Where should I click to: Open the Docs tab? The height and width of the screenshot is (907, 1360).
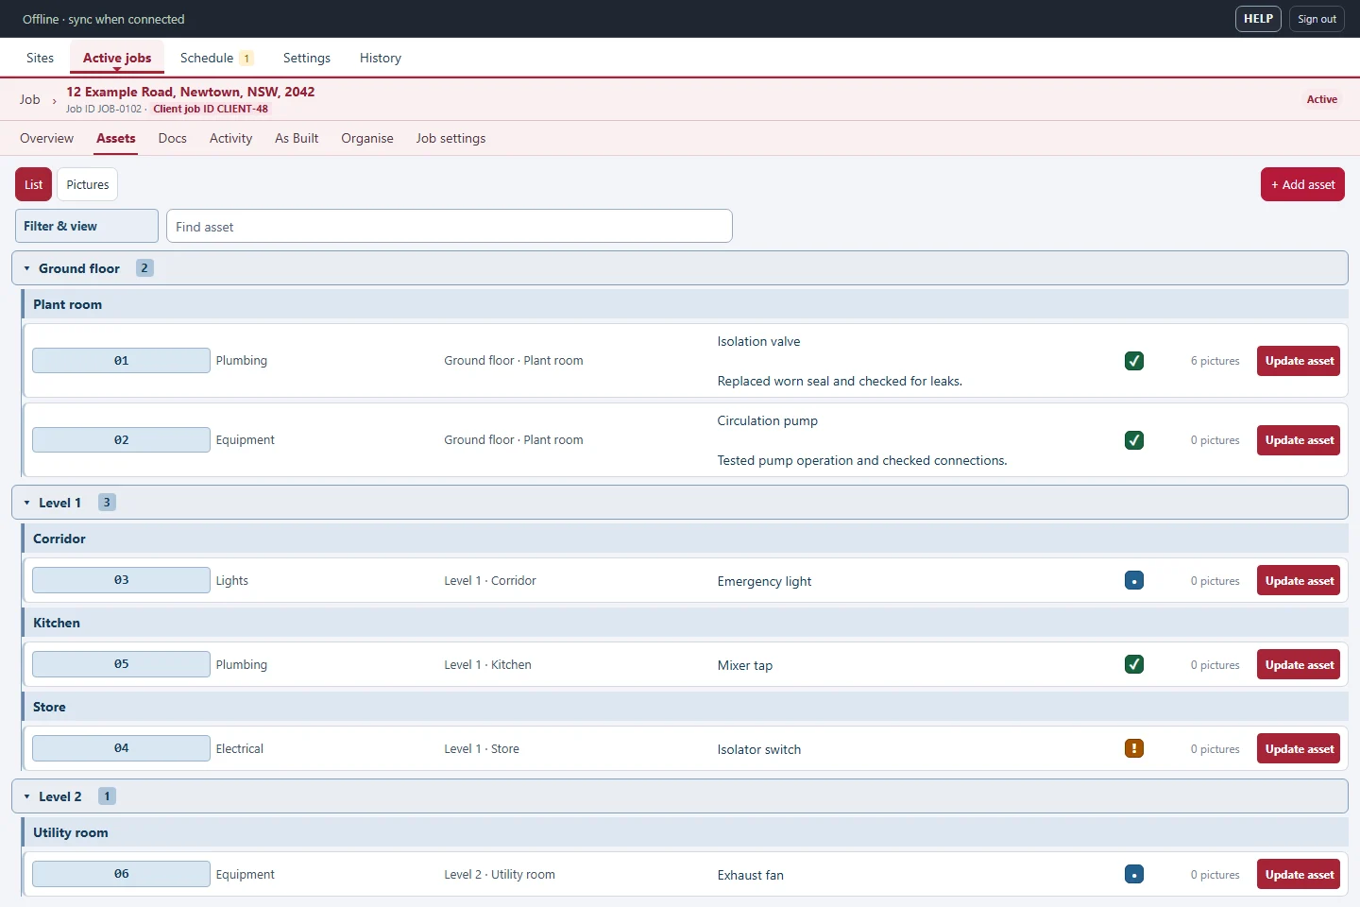173,138
